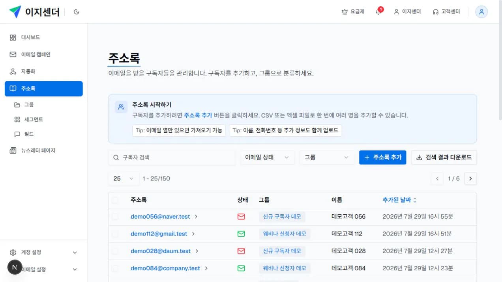502x282 pixels.
Task: Click red mail status icon for demo056
Action: coord(241,217)
